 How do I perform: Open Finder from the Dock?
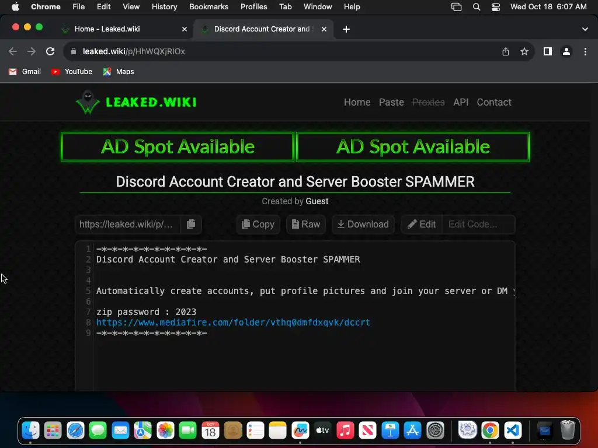pyautogui.click(x=30, y=431)
